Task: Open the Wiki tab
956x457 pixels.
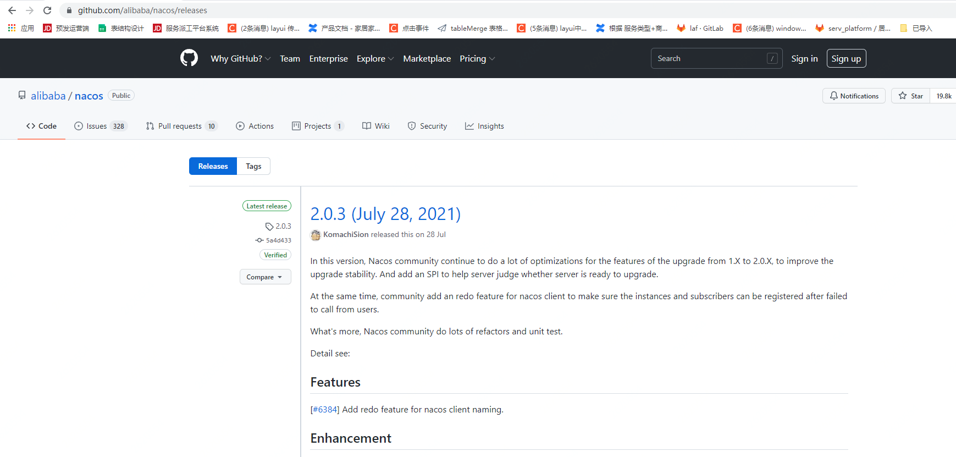Action: click(x=376, y=126)
